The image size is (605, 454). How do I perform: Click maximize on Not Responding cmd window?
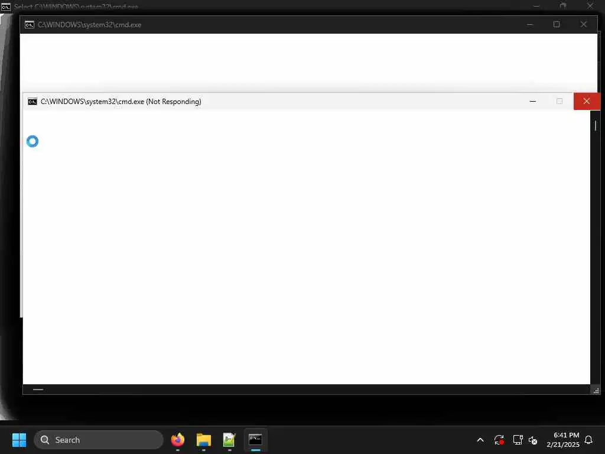(x=560, y=101)
